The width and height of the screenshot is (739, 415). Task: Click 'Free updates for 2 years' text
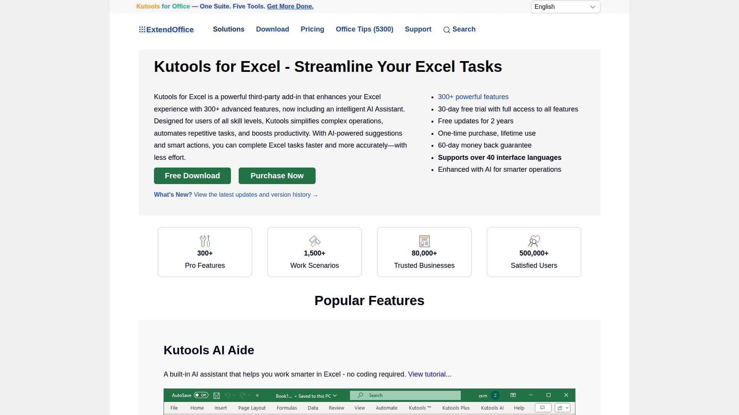pyautogui.click(x=475, y=121)
